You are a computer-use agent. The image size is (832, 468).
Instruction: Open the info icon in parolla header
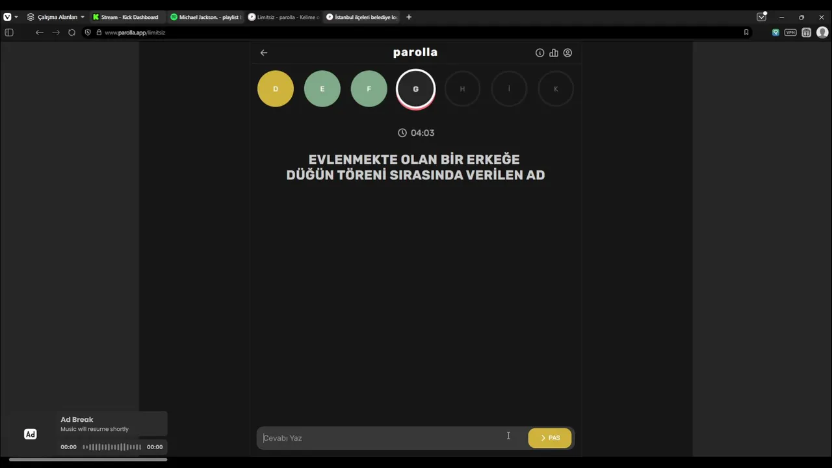coord(539,53)
